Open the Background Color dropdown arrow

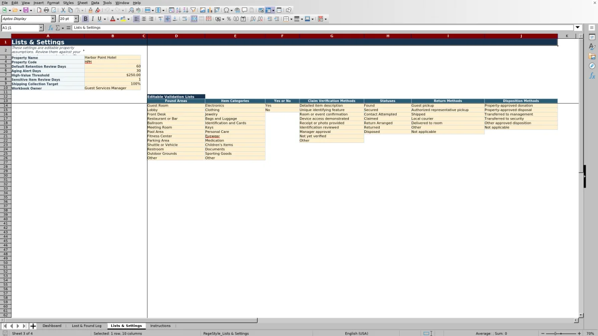tap(129, 19)
